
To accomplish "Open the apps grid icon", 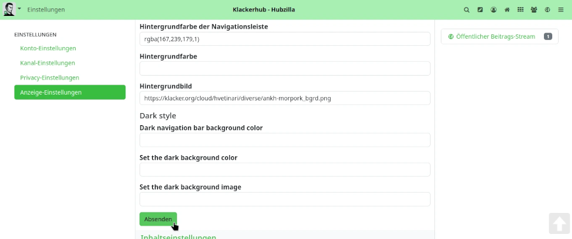I will 520,10.
